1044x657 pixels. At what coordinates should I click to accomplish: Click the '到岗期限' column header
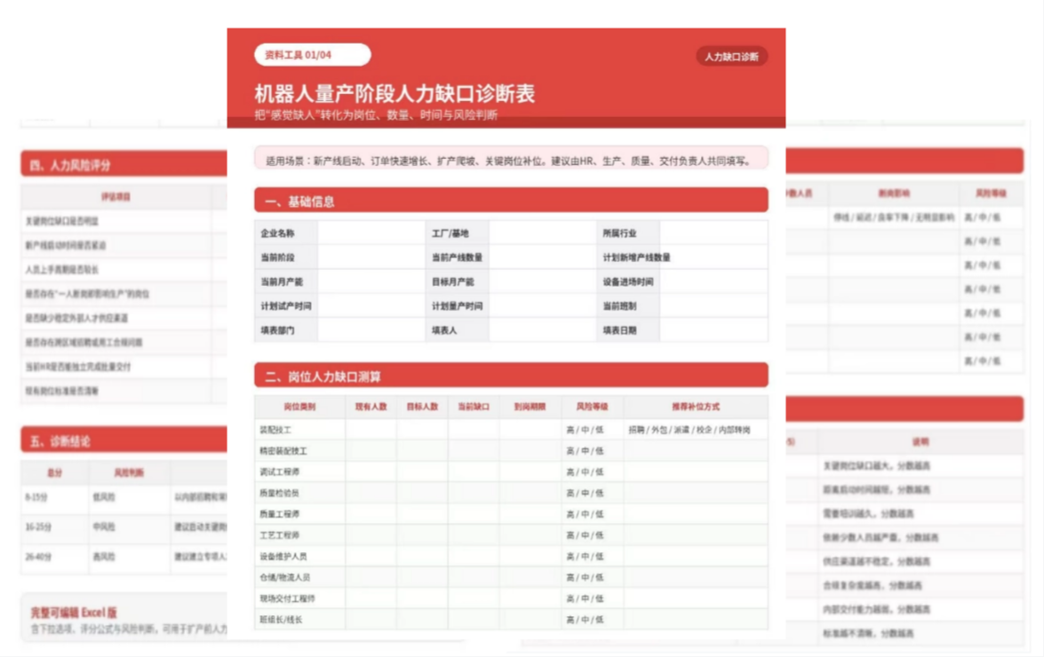530,407
